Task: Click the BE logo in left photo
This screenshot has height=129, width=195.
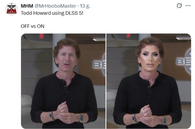Action: click(99, 65)
